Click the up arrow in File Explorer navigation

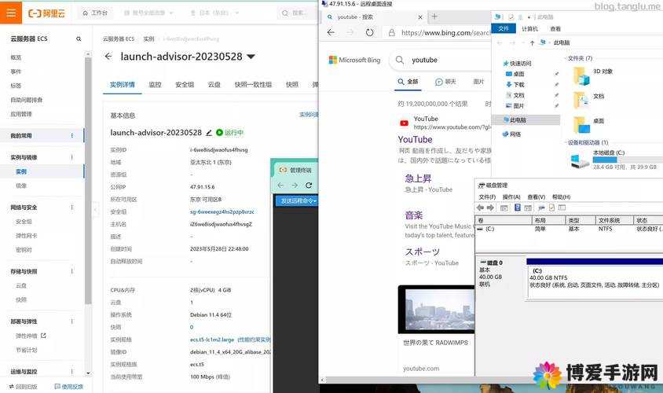click(x=532, y=42)
